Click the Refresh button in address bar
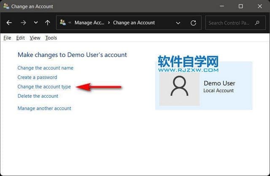This screenshot has height=176, width=270. pyautogui.click(x=193, y=23)
